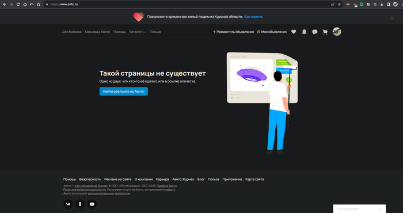
Task: Open footer 'Помощь' link
Action: pyautogui.click(x=70, y=180)
